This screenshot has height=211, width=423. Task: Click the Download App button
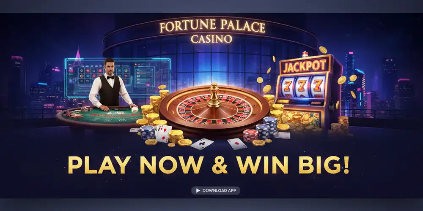click(216, 191)
